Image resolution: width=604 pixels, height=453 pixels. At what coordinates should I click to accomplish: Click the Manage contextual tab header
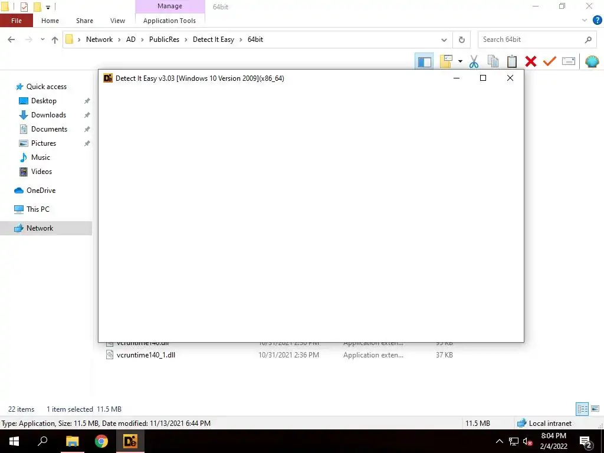[170, 6]
